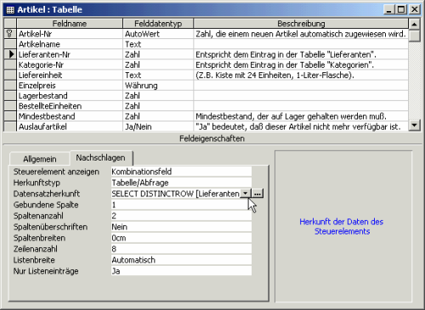The image size is (425, 310).
Task: Click the SELECT DISTINCTROW source field
Action: (175, 194)
